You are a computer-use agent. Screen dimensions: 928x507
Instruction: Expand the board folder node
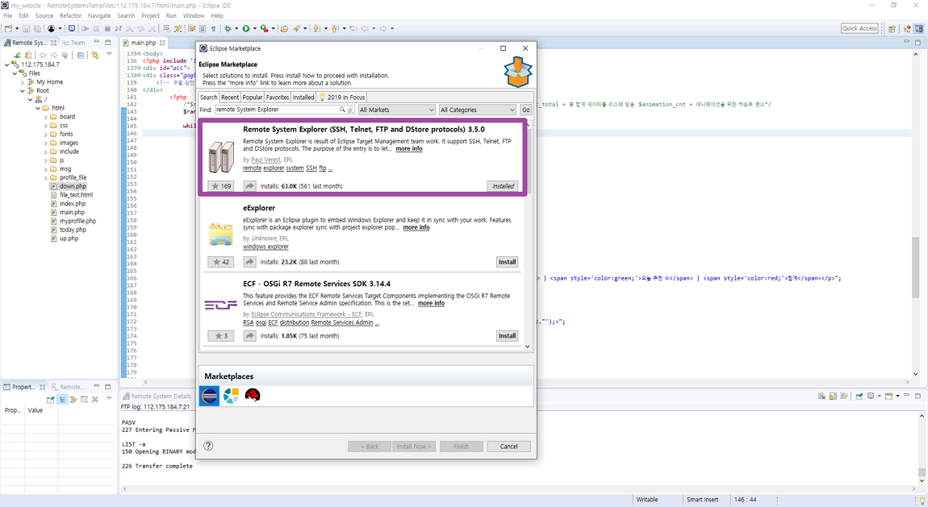45,117
